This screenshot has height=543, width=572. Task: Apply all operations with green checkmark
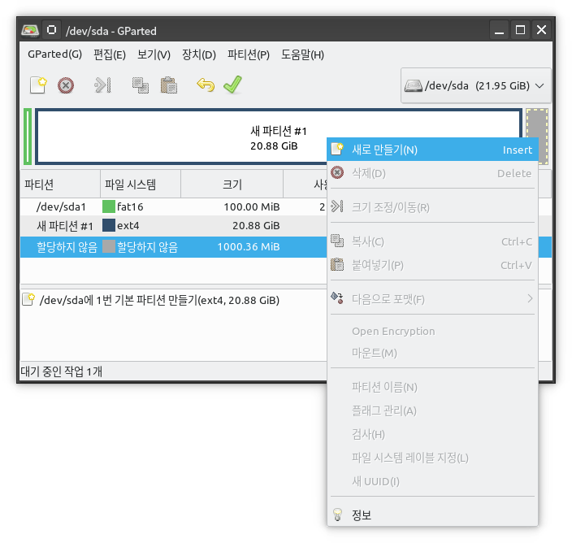(x=232, y=85)
